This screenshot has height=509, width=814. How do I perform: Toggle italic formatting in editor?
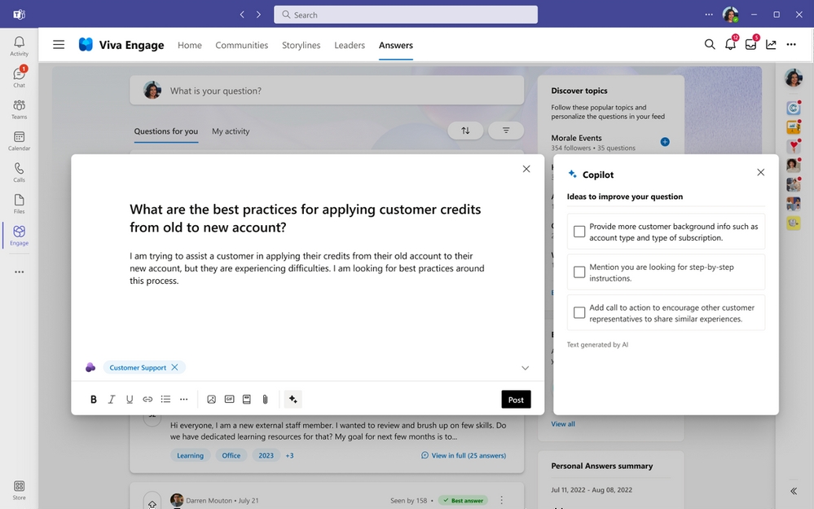[x=111, y=400]
